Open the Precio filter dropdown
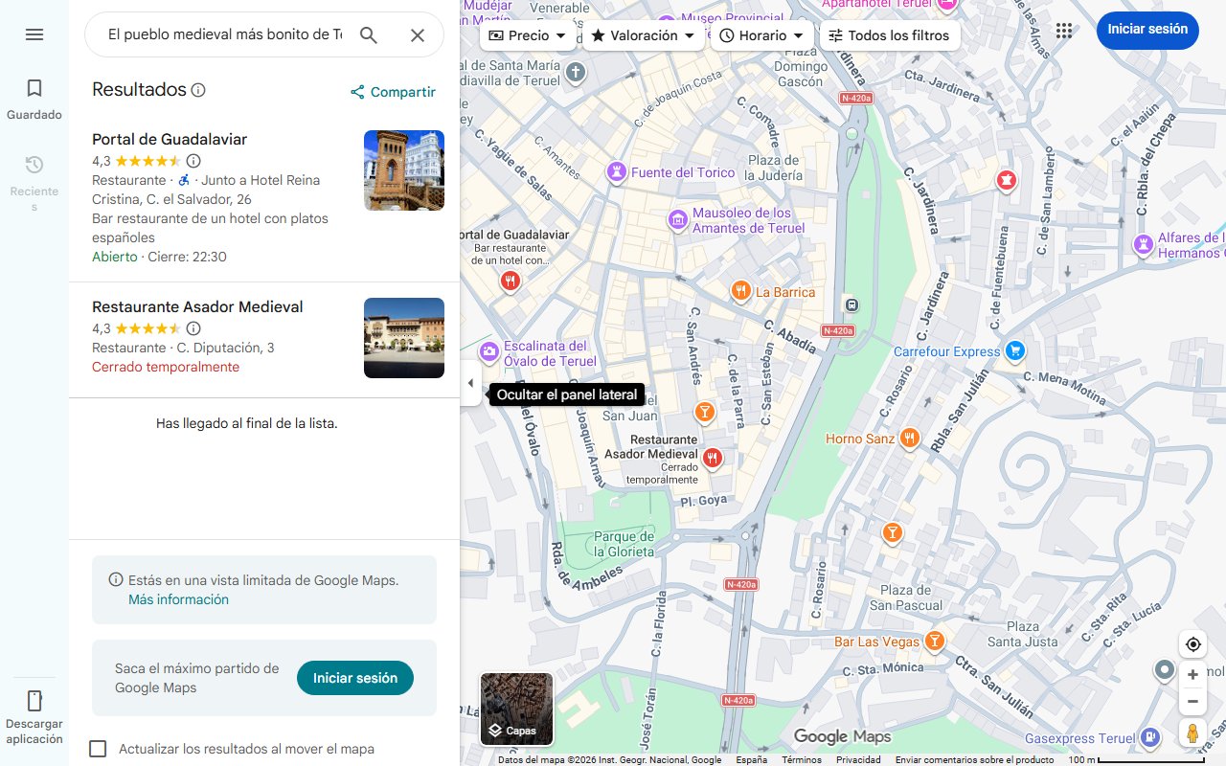This screenshot has width=1226, height=766. 527,34
